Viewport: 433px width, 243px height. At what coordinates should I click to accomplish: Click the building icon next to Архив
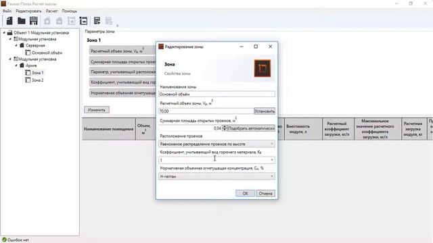pos(22,65)
